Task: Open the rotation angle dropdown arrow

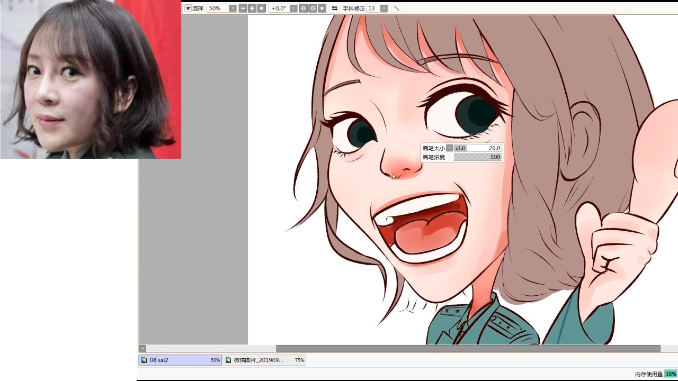Action: coord(293,8)
